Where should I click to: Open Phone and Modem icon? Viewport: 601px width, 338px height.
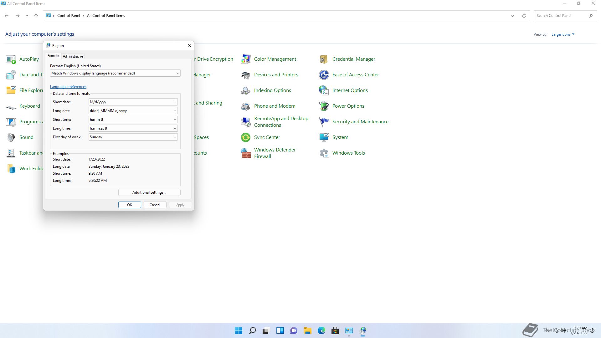pos(246,106)
